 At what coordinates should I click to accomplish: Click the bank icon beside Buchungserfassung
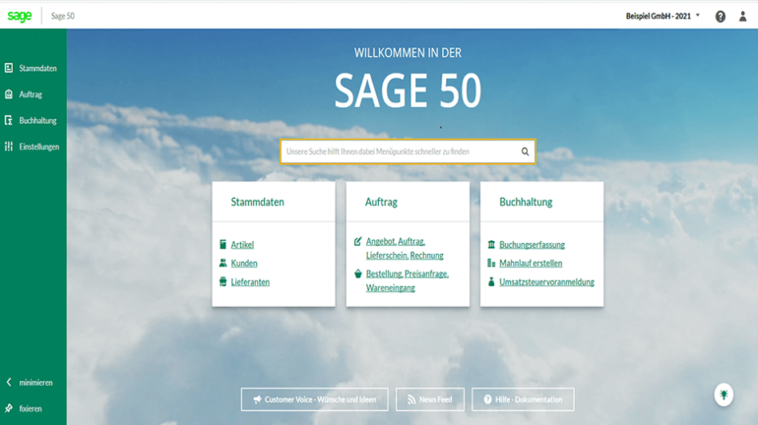pyautogui.click(x=491, y=244)
